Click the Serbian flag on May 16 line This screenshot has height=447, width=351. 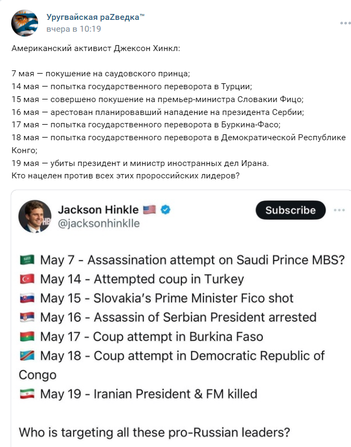[x=27, y=318]
